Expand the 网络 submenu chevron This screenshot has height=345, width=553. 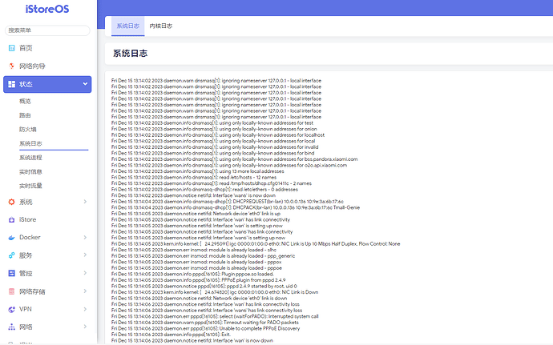85,327
